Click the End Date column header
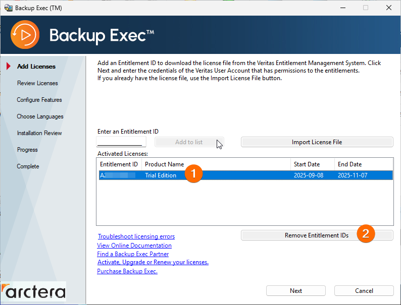 pyautogui.click(x=364, y=164)
